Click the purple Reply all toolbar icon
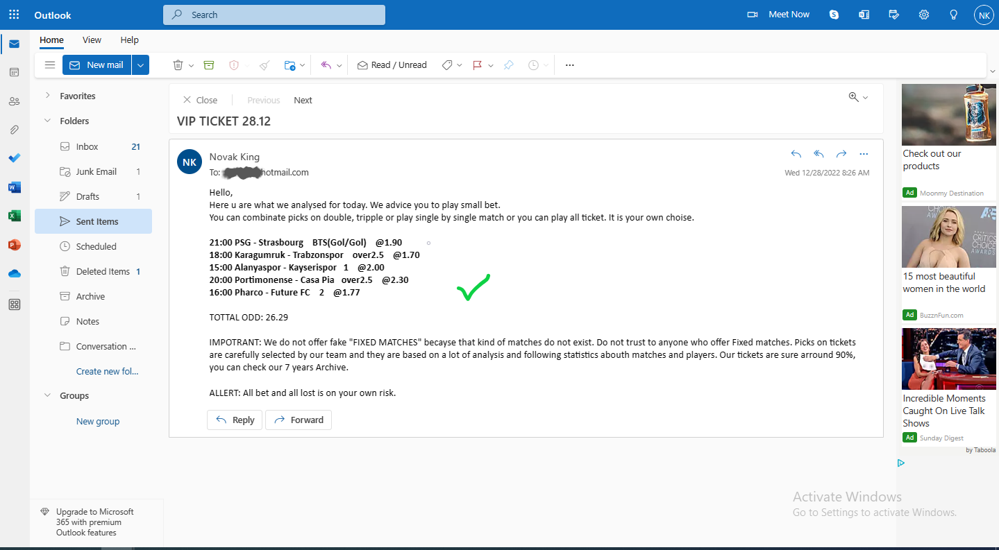The image size is (999, 550). (326, 65)
